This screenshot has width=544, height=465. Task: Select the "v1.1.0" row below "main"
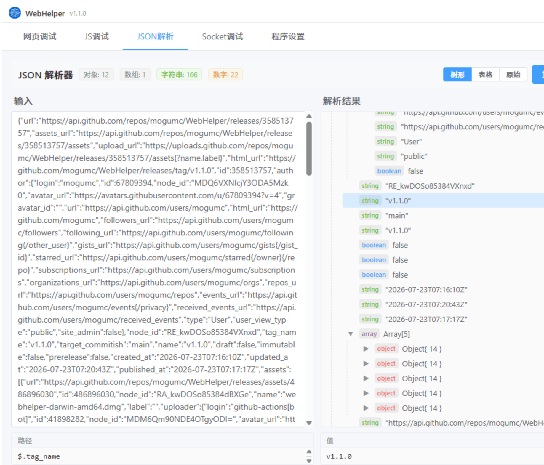tap(443, 230)
